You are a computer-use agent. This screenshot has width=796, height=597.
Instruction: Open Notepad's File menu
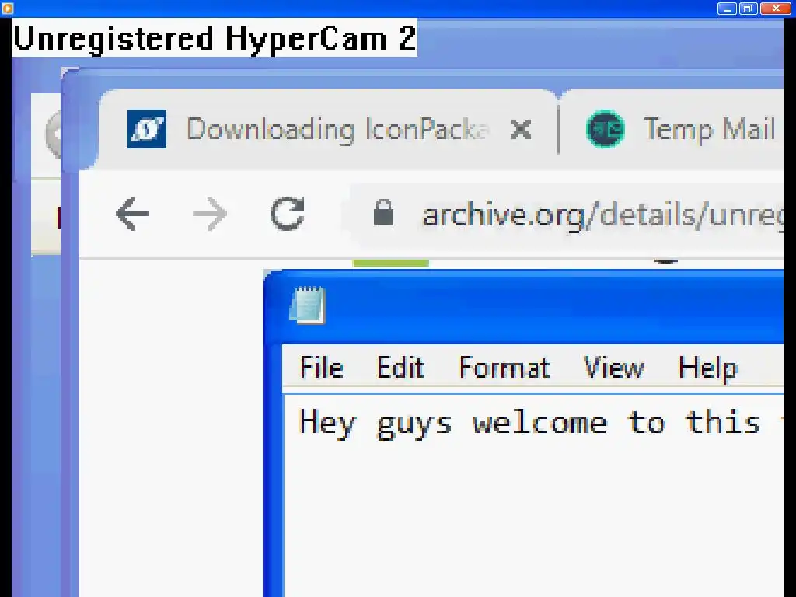point(321,368)
